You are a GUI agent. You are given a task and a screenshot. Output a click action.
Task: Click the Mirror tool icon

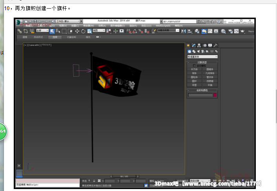pyautogui.click(x=184, y=31)
